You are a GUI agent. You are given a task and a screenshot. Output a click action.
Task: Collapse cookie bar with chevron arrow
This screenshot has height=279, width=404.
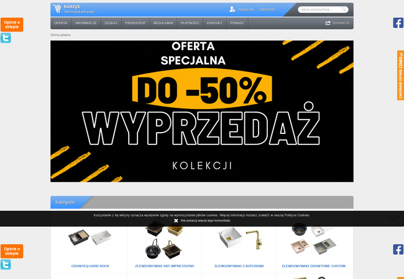coord(393,219)
